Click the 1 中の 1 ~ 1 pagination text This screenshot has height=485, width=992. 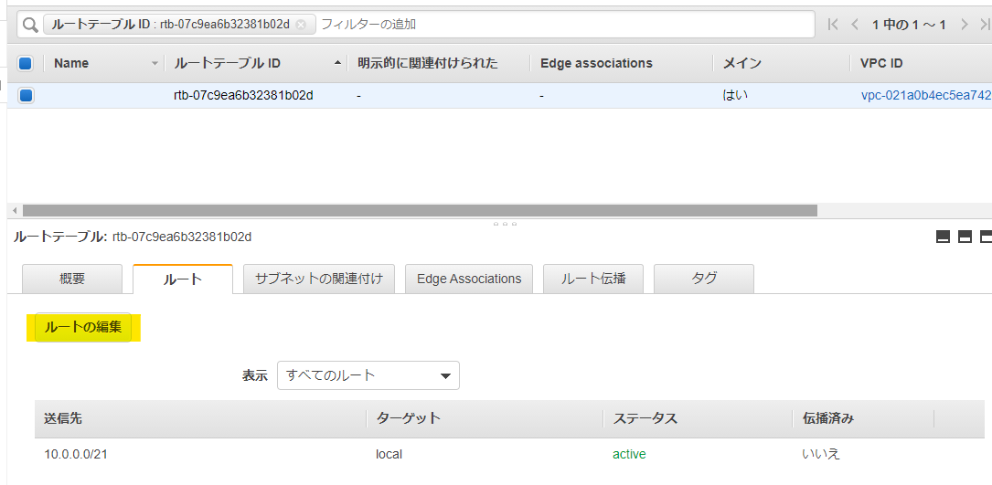point(909,25)
